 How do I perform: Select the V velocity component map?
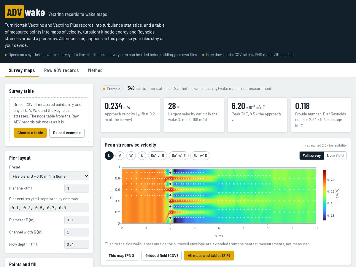pos(120,155)
